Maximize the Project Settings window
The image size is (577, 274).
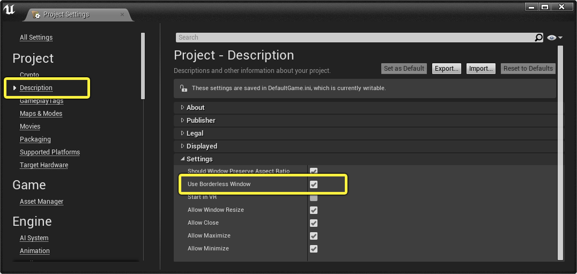point(545,7)
